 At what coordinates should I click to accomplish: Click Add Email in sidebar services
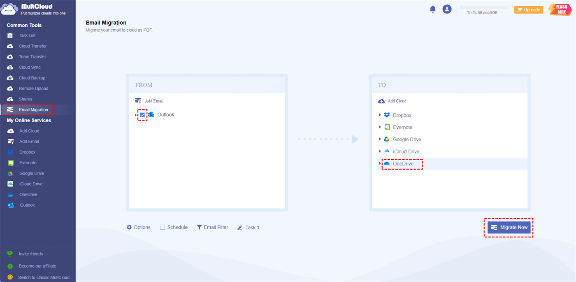(x=29, y=142)
